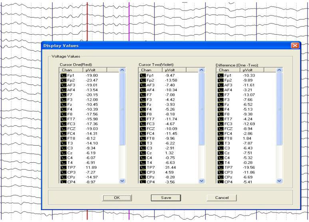This screenshot has width=309, height=222.
Task: Click scroll up arrow of Cursor Two list
Action: (201, 70)
